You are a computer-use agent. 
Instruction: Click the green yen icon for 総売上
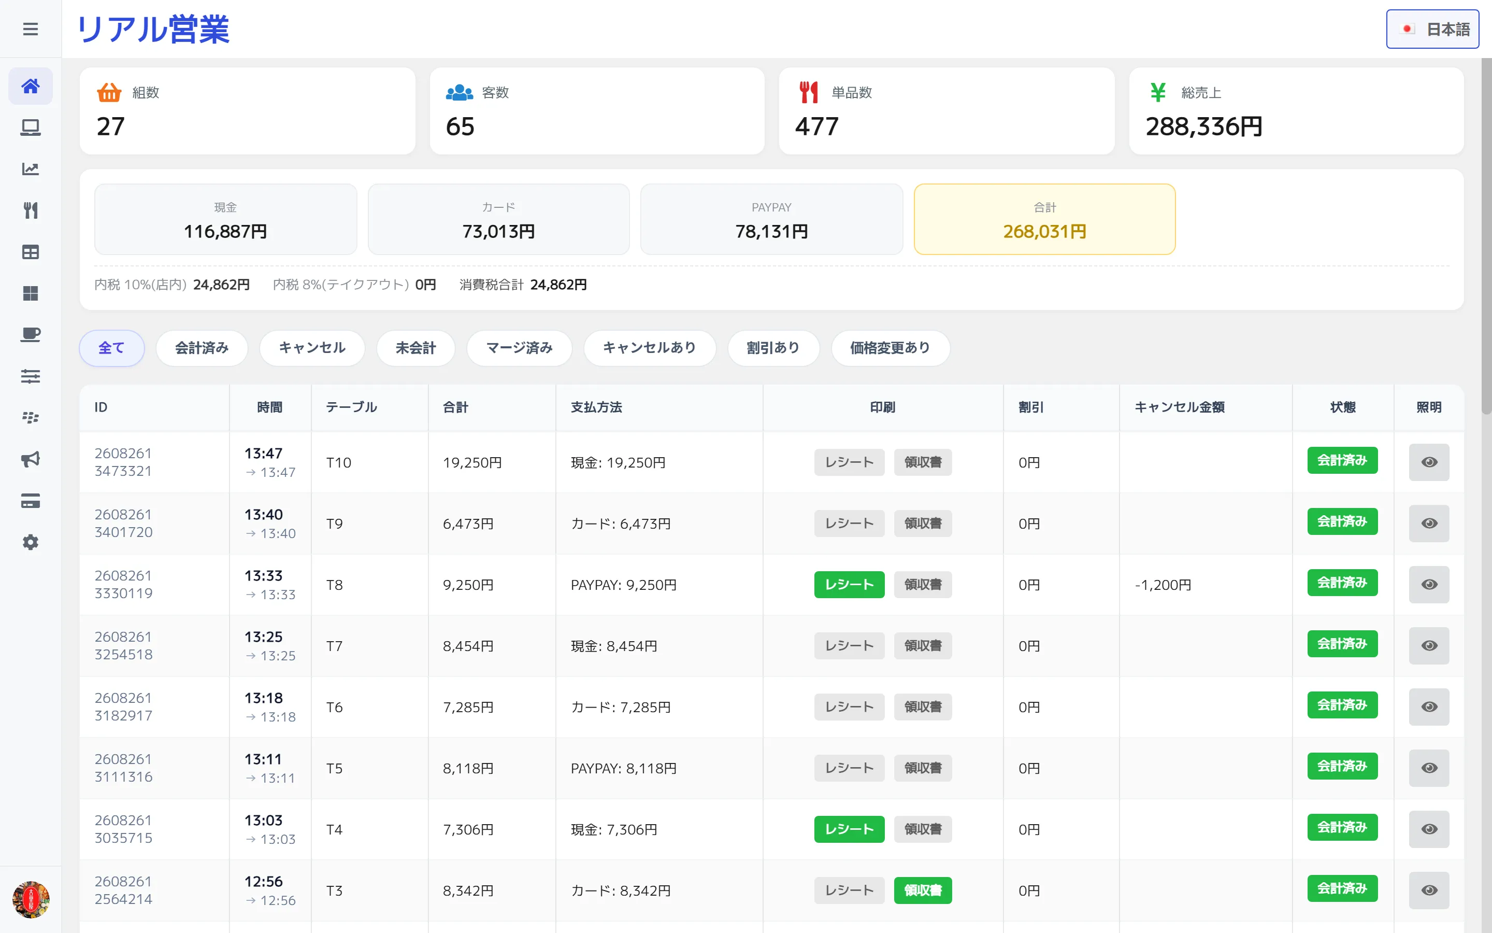(x=1158, y=93)
